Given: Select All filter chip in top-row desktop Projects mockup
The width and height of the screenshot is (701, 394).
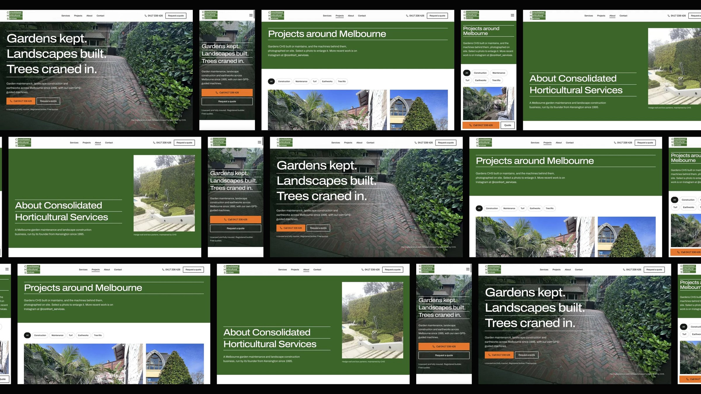Looking at the screenshot, I should (x=271, y=81).
